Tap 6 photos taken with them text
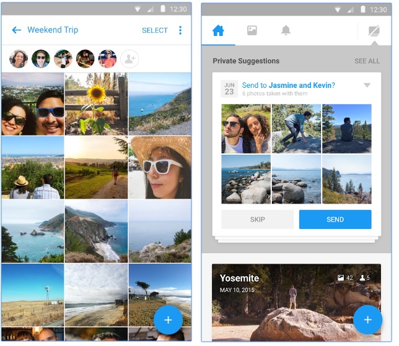399x346 pixels. (x=275, y=93)
